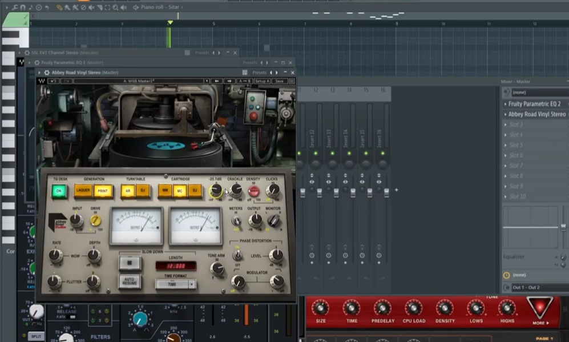Flip the Phase Distortion on/off switch

click(237, 256)
